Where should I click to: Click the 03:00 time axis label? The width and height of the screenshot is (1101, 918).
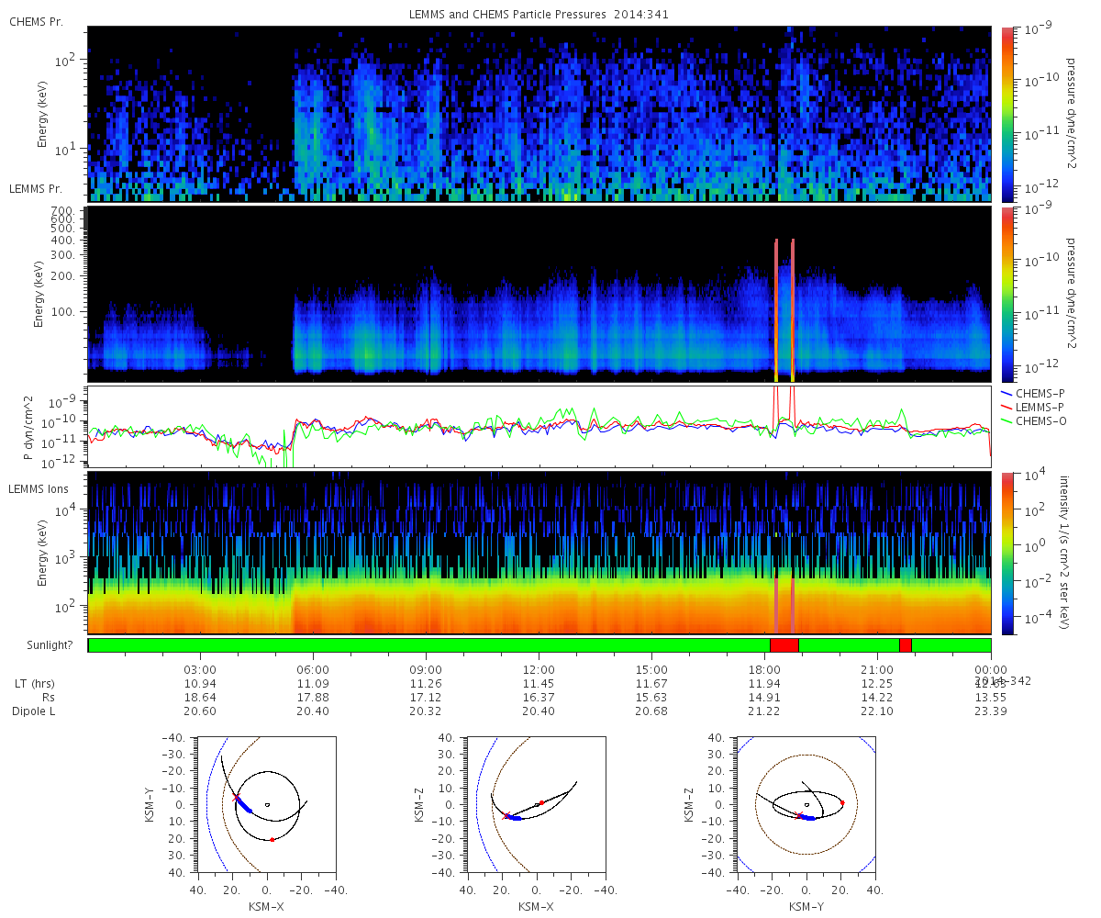(200, 669)
